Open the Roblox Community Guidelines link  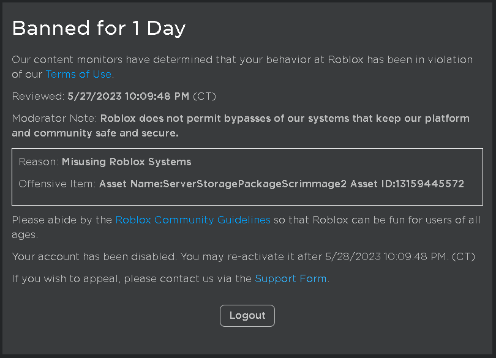pyautogui.click(x=193, y=220)
